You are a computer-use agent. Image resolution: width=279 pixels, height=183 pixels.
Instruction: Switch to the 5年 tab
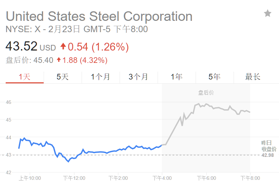(214, 77)
